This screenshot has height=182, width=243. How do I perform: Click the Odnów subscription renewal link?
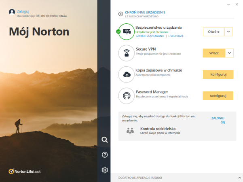tap(62, 16)
